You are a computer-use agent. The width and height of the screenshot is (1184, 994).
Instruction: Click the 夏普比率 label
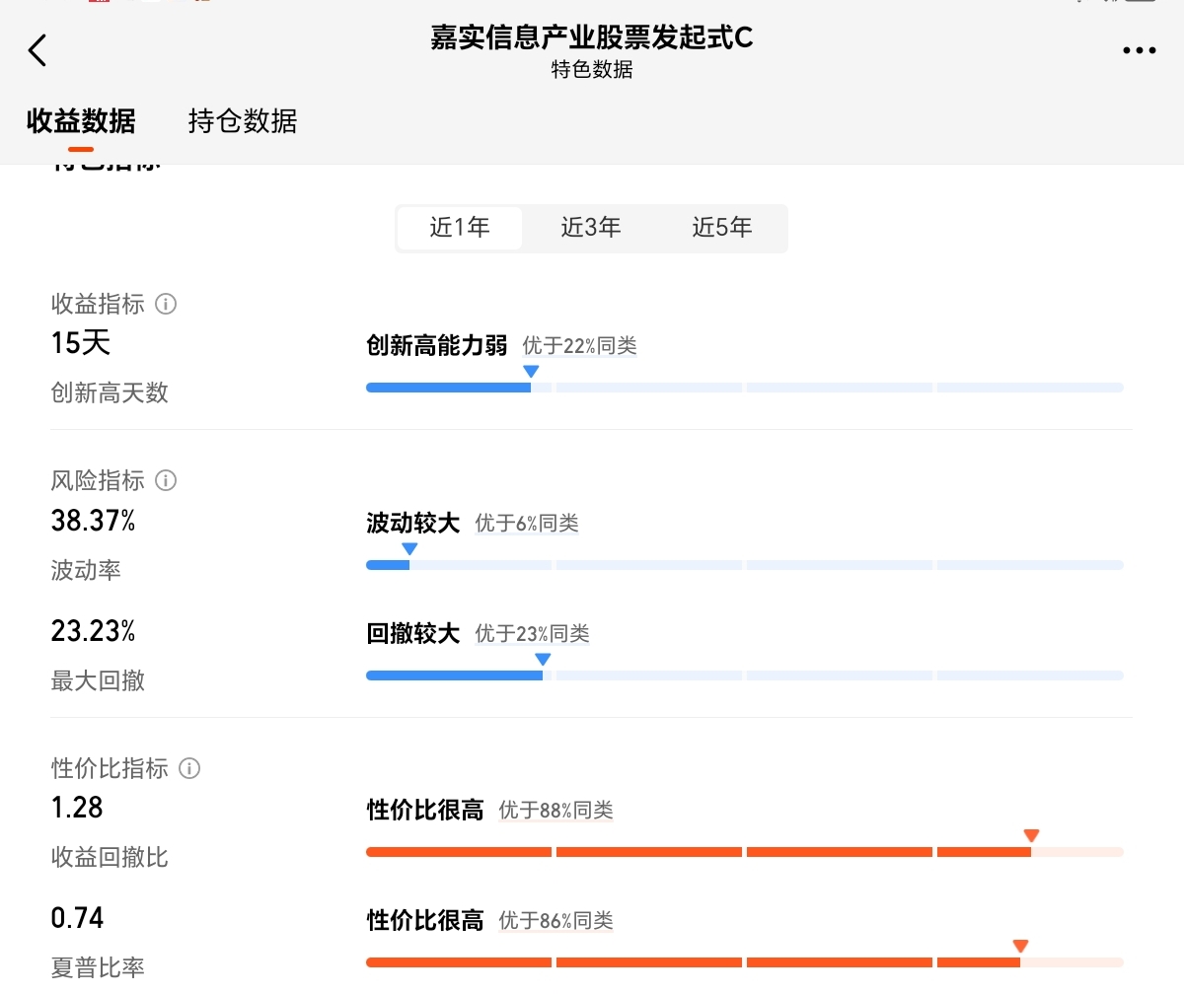click(98, 967)
